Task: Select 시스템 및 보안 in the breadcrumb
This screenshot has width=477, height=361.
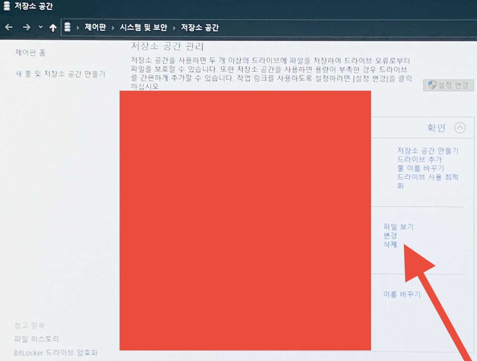Action: (143, 28)
